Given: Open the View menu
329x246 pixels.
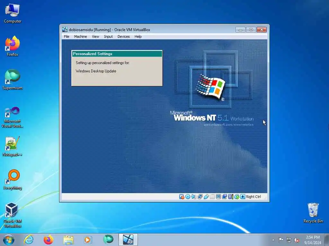Looking at the screenshot, I should [x=95, y=37].
